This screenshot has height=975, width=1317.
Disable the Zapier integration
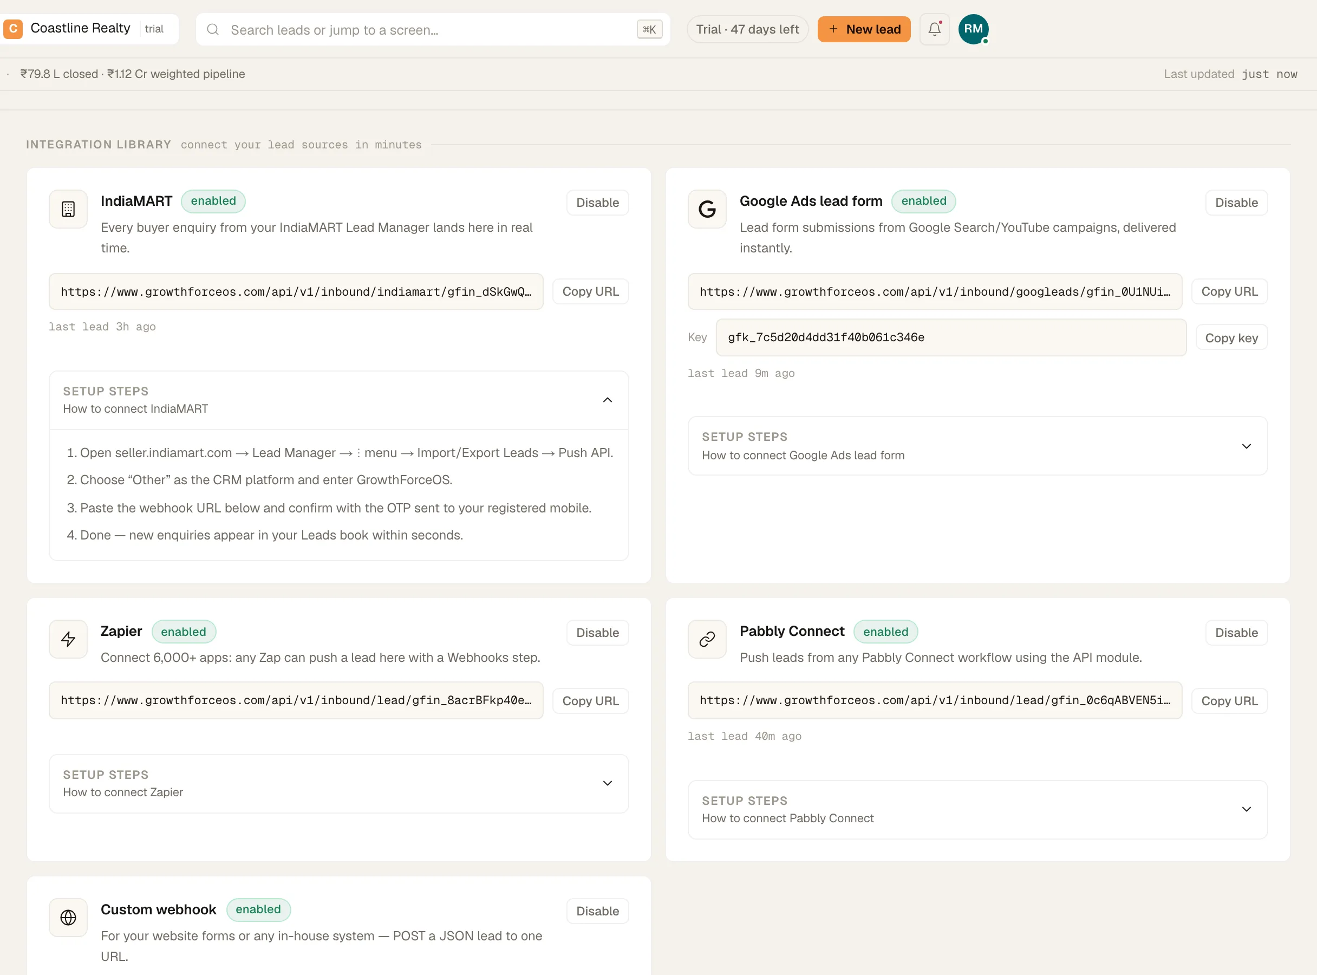[597, 633]
